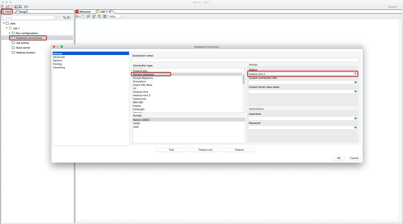Click the Explore button in the dialog

click(x=239, y=150)
